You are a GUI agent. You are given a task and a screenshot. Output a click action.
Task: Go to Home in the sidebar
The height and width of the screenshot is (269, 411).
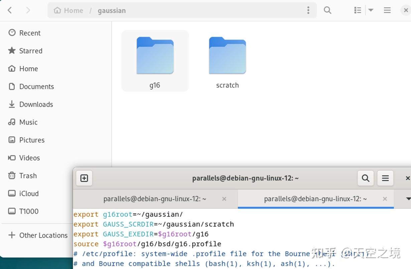pos(56,69)
